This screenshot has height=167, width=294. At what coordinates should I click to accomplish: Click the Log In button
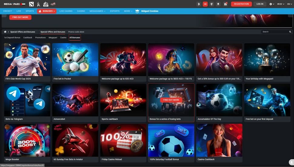[260, 4]
